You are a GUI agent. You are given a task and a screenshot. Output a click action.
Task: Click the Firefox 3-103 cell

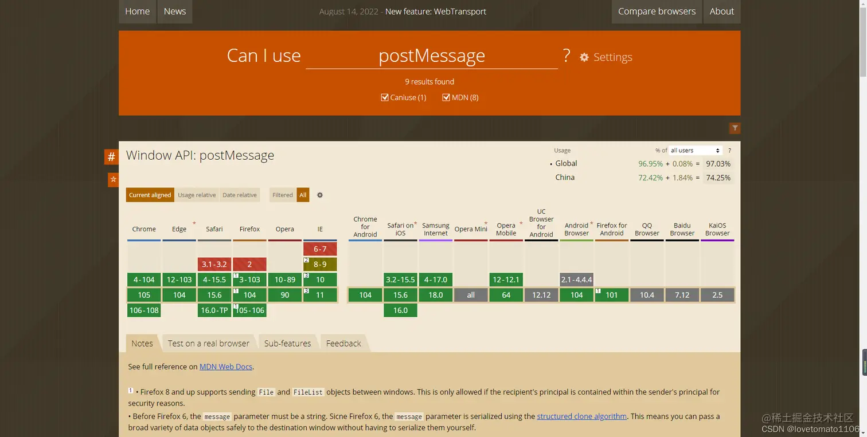click(x=249, y=279)
